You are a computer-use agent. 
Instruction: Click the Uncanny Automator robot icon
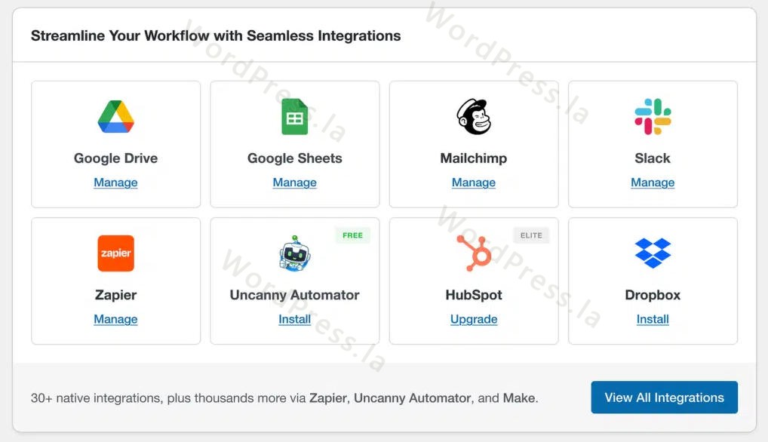pos(294,253)
